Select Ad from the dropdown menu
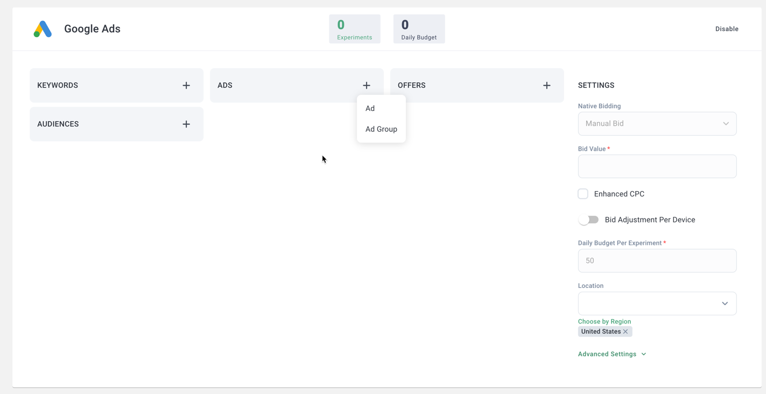This screenshot has height=394, width=766. (370, 108)
